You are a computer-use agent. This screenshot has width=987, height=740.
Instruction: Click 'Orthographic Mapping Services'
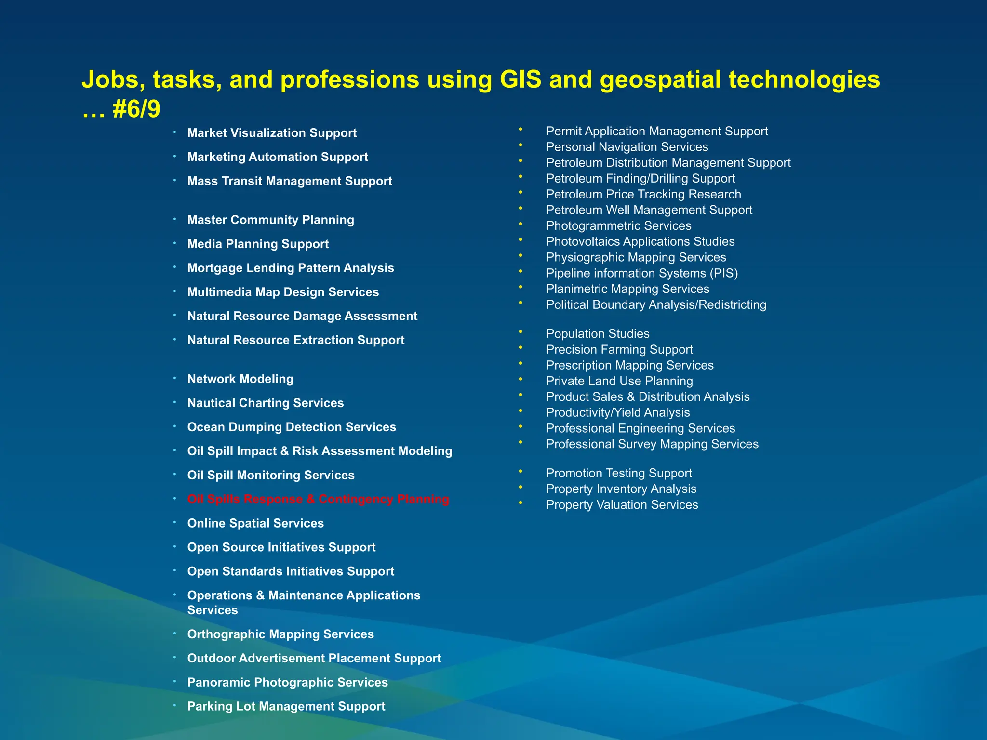coord(280,634)
